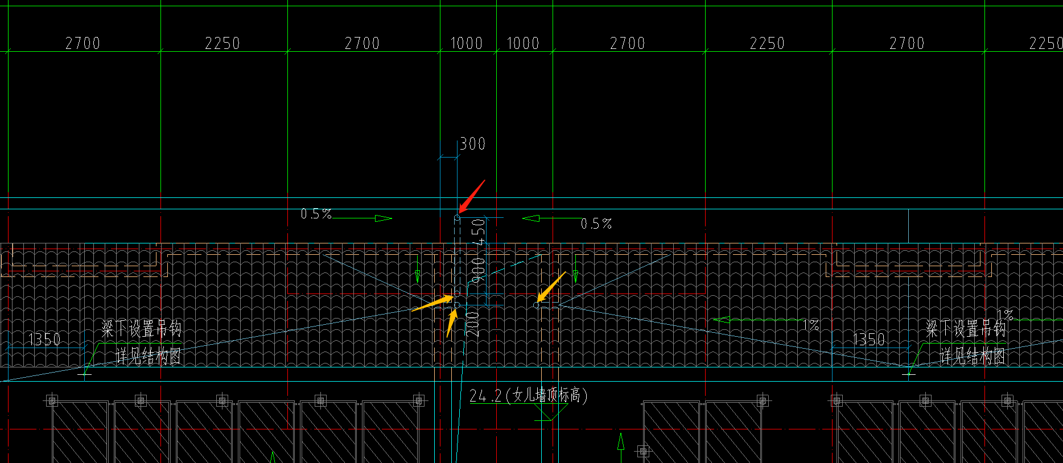Select the "900" vertical dimension text
This screenshot has width=1063, height=463.
coord(479,271)
